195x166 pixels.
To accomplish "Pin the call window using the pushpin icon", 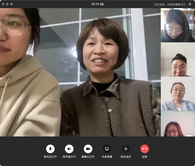I will (x=190, y=4).
